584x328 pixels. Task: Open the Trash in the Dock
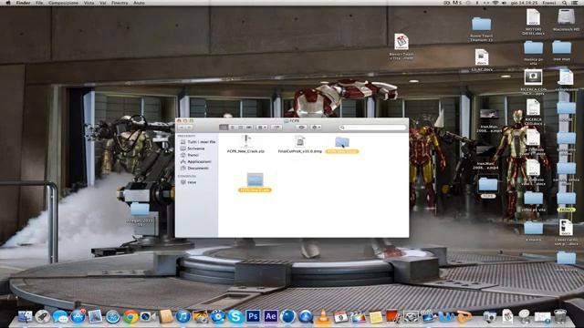pos(559,316)
